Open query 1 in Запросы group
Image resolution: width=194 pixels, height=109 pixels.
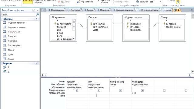8,67
